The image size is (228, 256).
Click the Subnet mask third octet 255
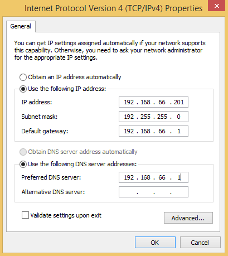[162, 117]
